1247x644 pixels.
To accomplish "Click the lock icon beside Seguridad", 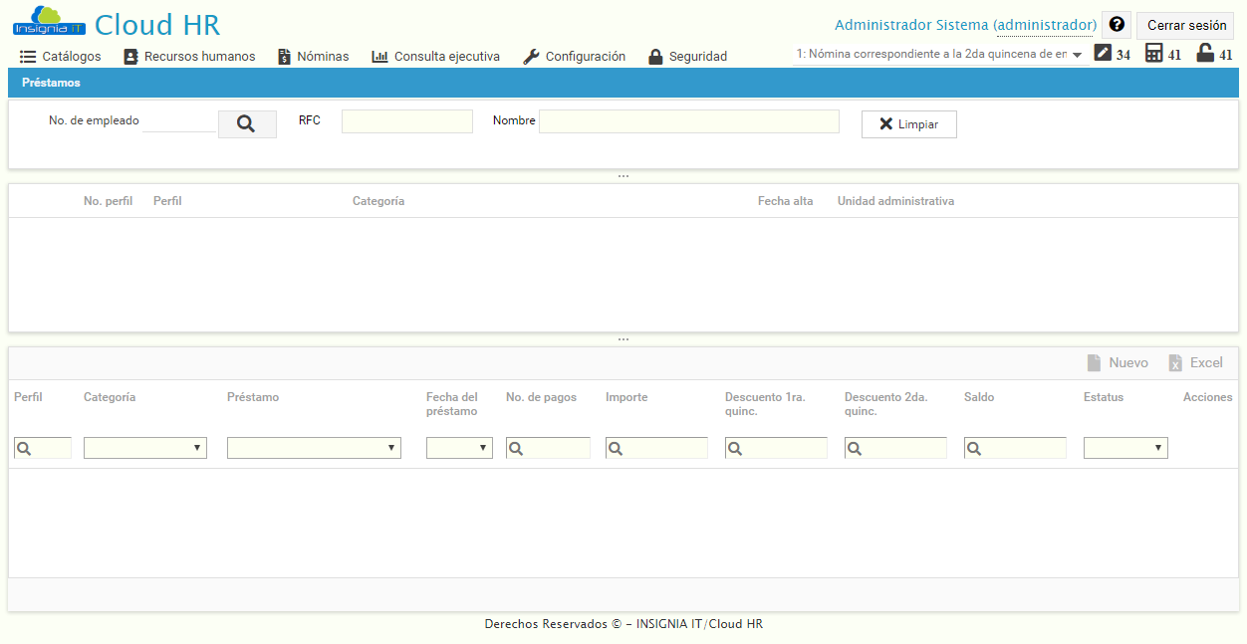I will tap(654, 57).
